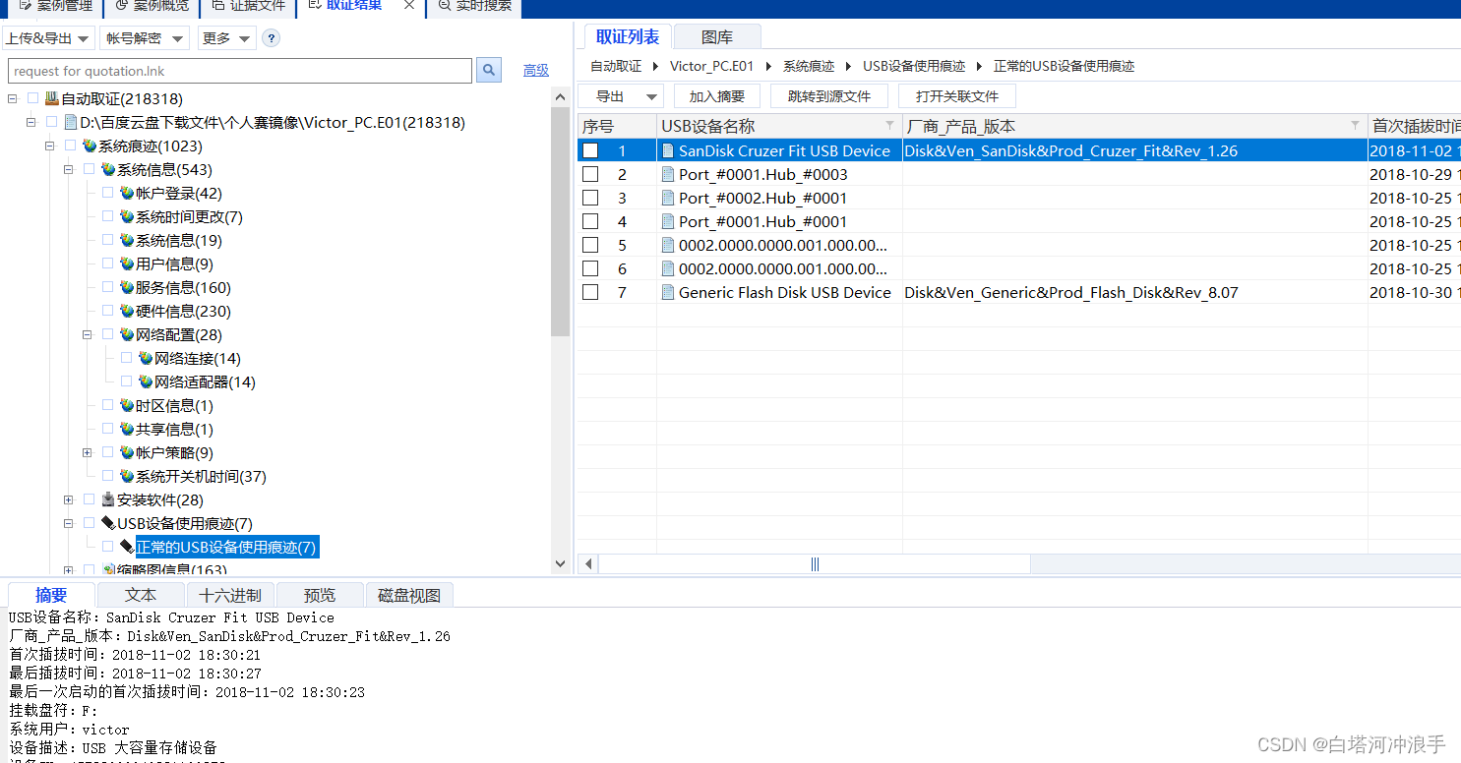Image resolution: width=1461 pixels, height=763 pixels.
Task: Open the 高级 advanced search link
Action: point(536,71)
